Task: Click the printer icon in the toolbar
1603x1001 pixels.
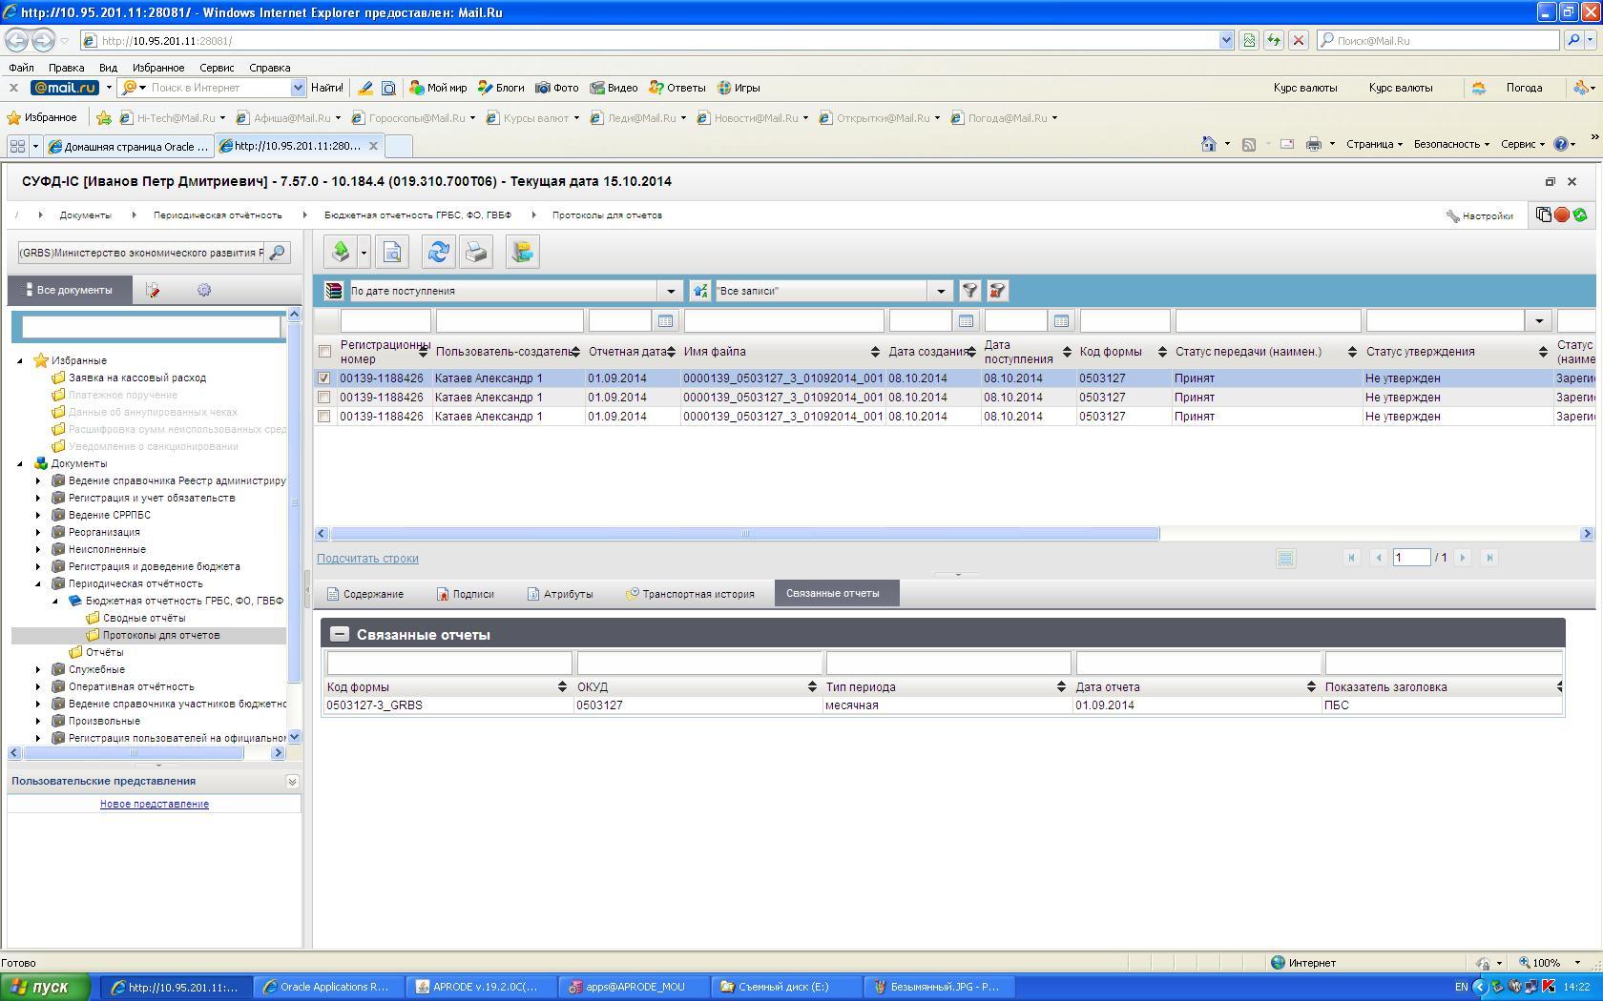Action: tap(476, 253)
